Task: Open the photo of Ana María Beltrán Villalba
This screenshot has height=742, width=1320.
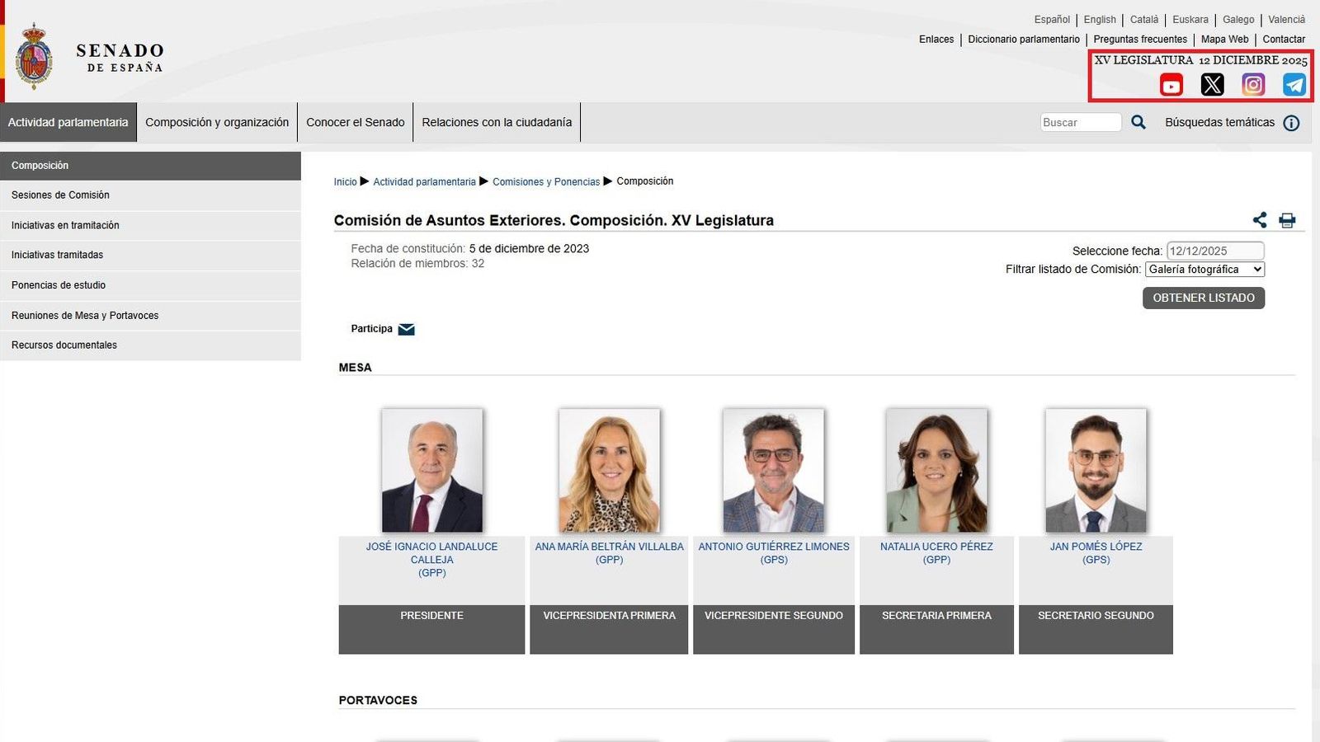Action: pos(609,469)
